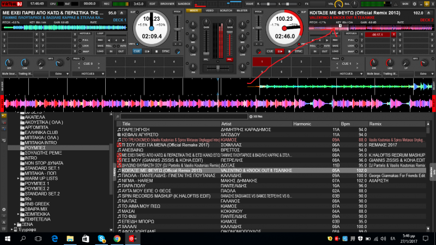Launch Google Chrome from the taskbar
The image size is (436, 245).
[x=117, y=238]
